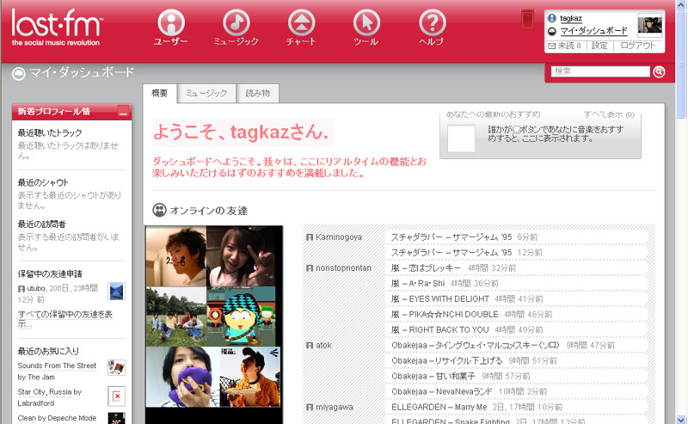Click friend photo of person eating noodles

click(249, 377)
